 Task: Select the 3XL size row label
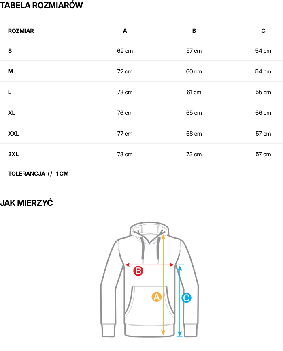click(x=13, y=154)
